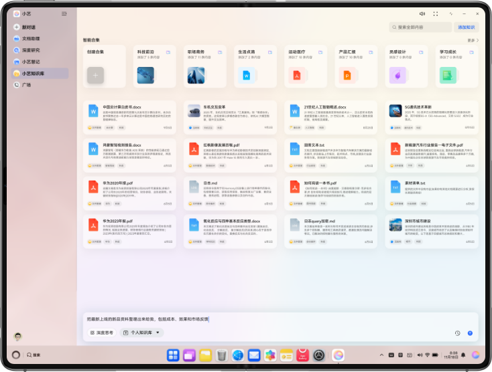492x372 pixels.
Task: Open the blue grid launcher in dock
Action: (x=173, y=355)
